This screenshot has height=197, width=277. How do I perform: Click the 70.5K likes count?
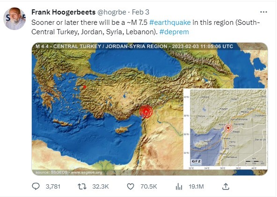[x=149, y=187]
